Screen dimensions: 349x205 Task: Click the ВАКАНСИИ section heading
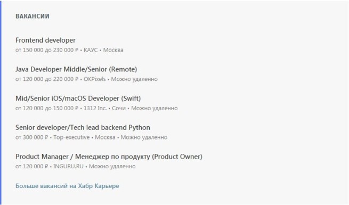[33, 16]
